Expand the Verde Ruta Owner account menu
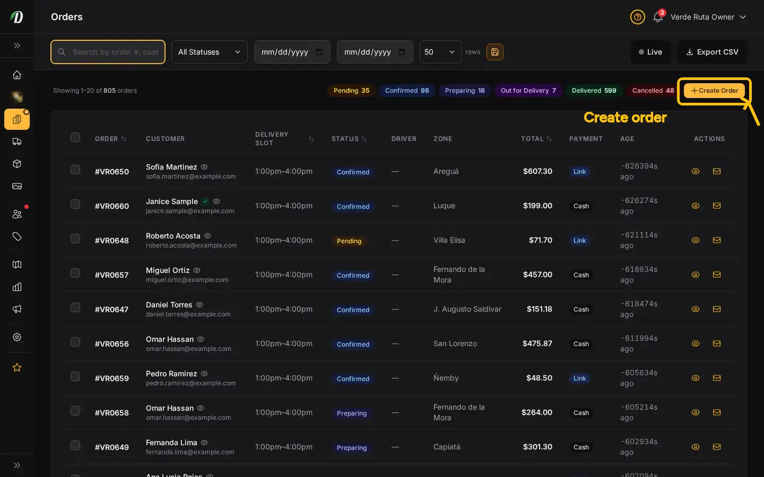 pyautogui.click(x=708, y=17)
